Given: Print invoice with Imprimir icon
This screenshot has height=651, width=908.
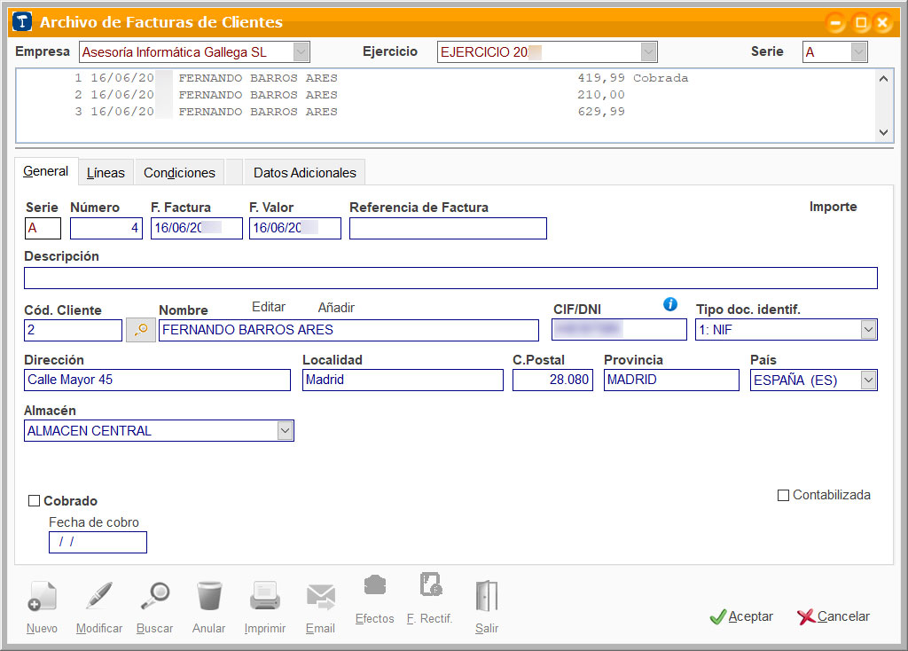Looking at the screenshot, I should [264, 597].
